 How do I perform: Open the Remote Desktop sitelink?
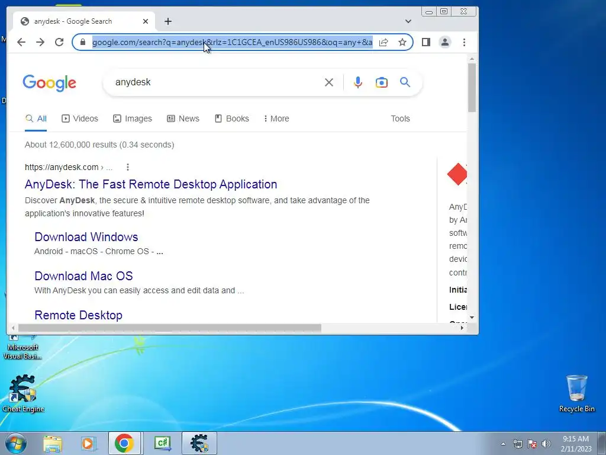click(x=79, y=315)
